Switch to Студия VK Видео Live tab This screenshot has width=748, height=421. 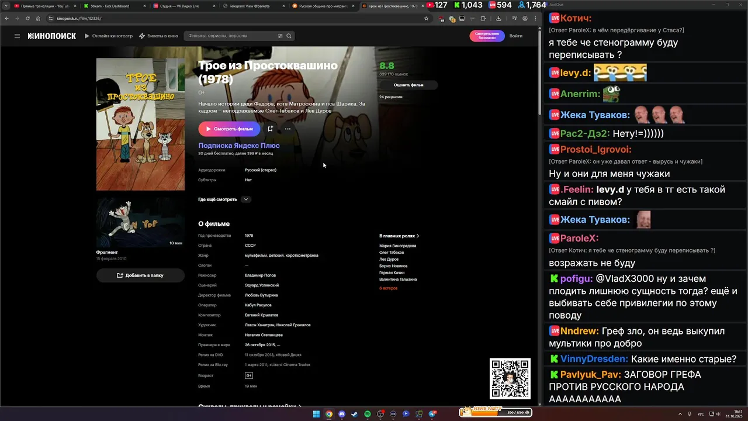click(183, 5)
